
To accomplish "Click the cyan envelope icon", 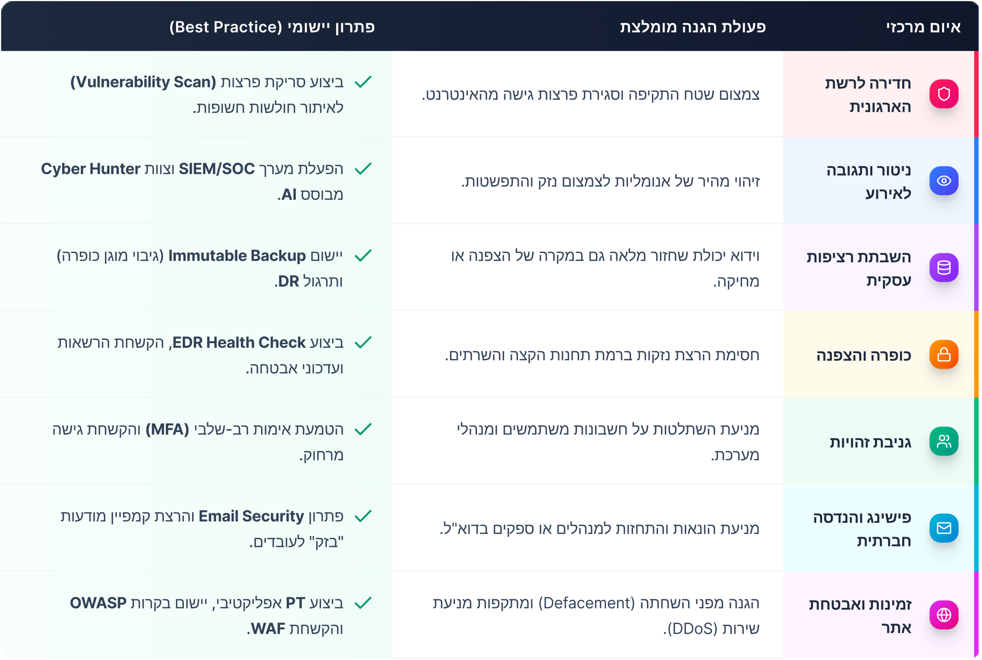I will click(x=944, y=528).
